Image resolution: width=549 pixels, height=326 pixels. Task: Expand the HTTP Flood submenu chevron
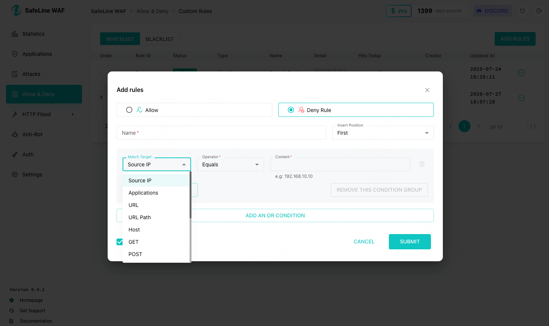[73, 114]
